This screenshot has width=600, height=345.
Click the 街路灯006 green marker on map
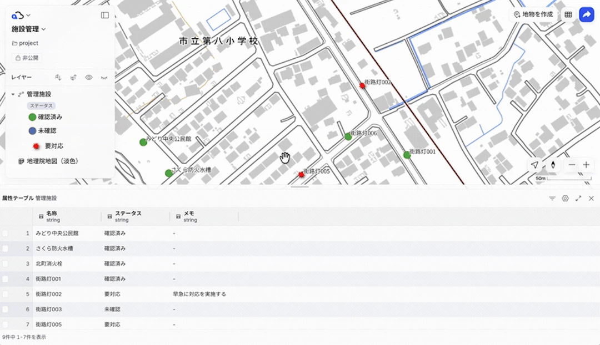point(348,136)
